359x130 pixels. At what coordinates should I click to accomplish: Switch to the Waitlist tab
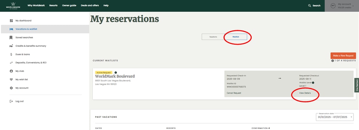click(236, 37)
